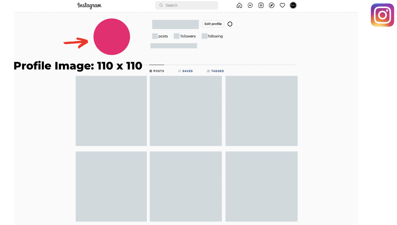Click the search magnifier icon

click(161, 5)
